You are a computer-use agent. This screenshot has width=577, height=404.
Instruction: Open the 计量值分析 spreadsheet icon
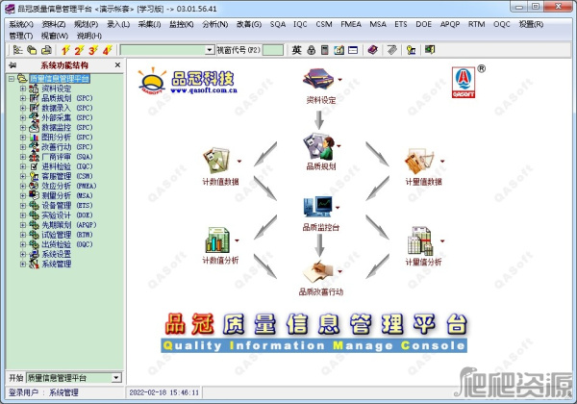point(420,241)
